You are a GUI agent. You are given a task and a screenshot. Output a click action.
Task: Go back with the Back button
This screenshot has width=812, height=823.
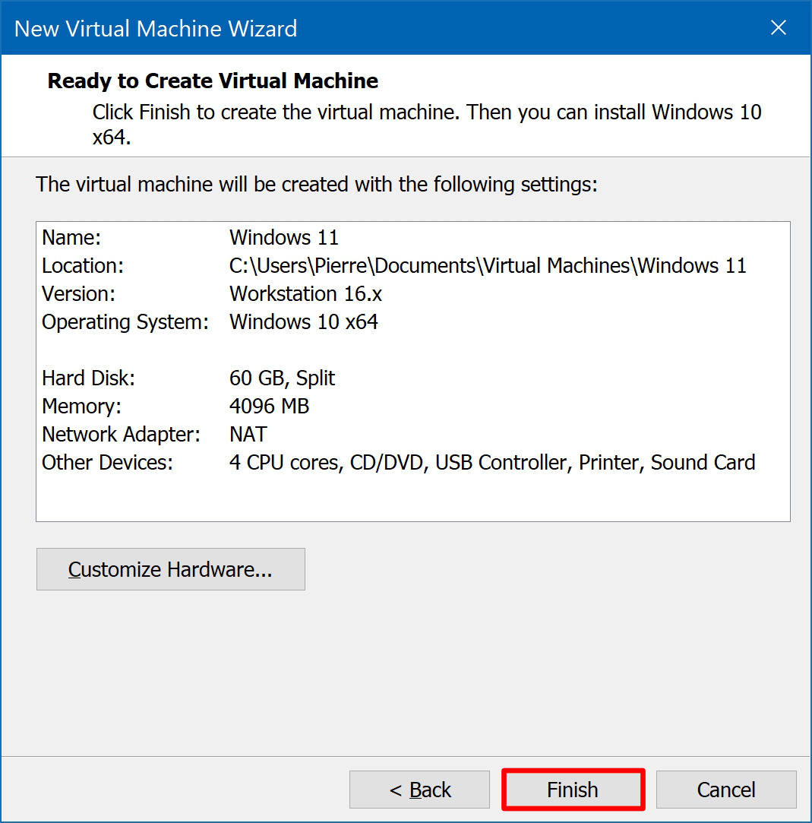pyautogui.click(x=419, y=790)
